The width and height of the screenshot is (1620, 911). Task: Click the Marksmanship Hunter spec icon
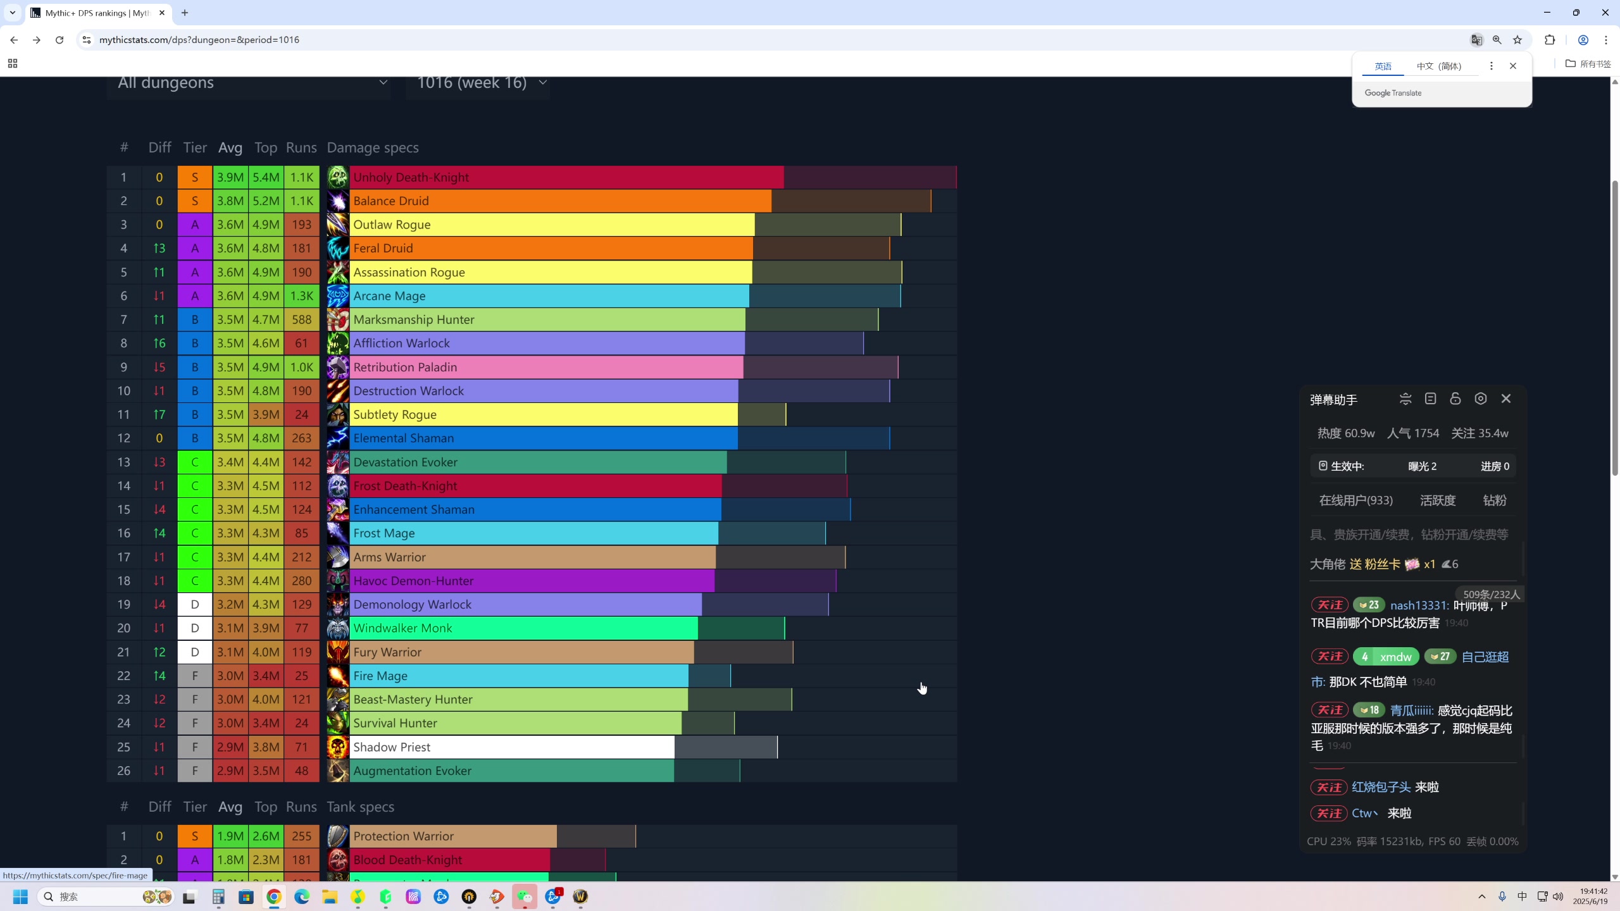point(338,319)
